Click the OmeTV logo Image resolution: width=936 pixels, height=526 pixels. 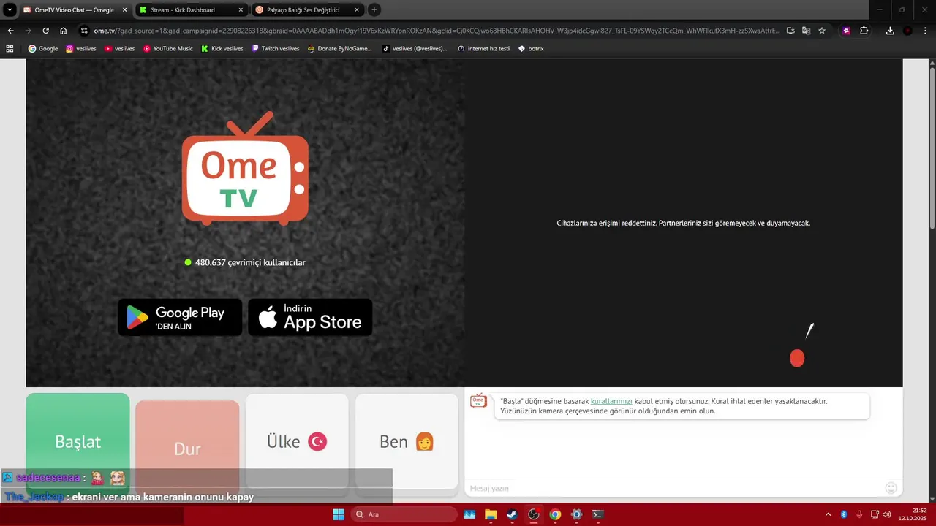(245, 169)
